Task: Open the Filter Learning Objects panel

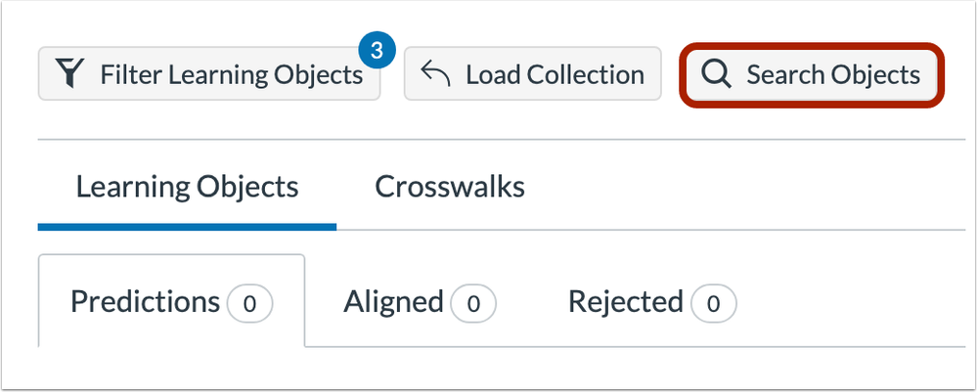Action: click(x=209, y=74)
